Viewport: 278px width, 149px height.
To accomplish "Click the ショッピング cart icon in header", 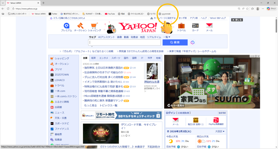I will 94,26.
